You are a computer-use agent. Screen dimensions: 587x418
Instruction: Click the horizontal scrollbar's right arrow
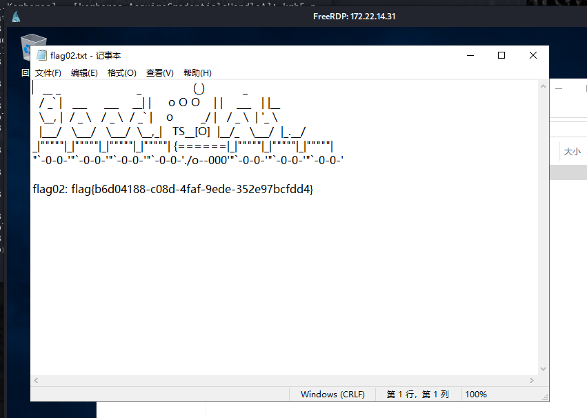(531, 380)
